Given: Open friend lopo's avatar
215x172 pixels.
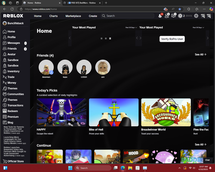Looking at the screenshot, I should pyautogui.click(x=65, y=67).
